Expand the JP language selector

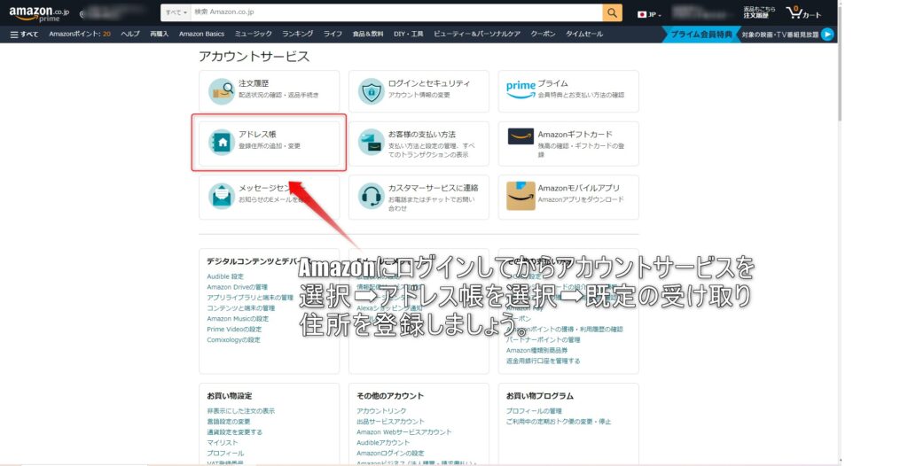(x=650, y=14)
